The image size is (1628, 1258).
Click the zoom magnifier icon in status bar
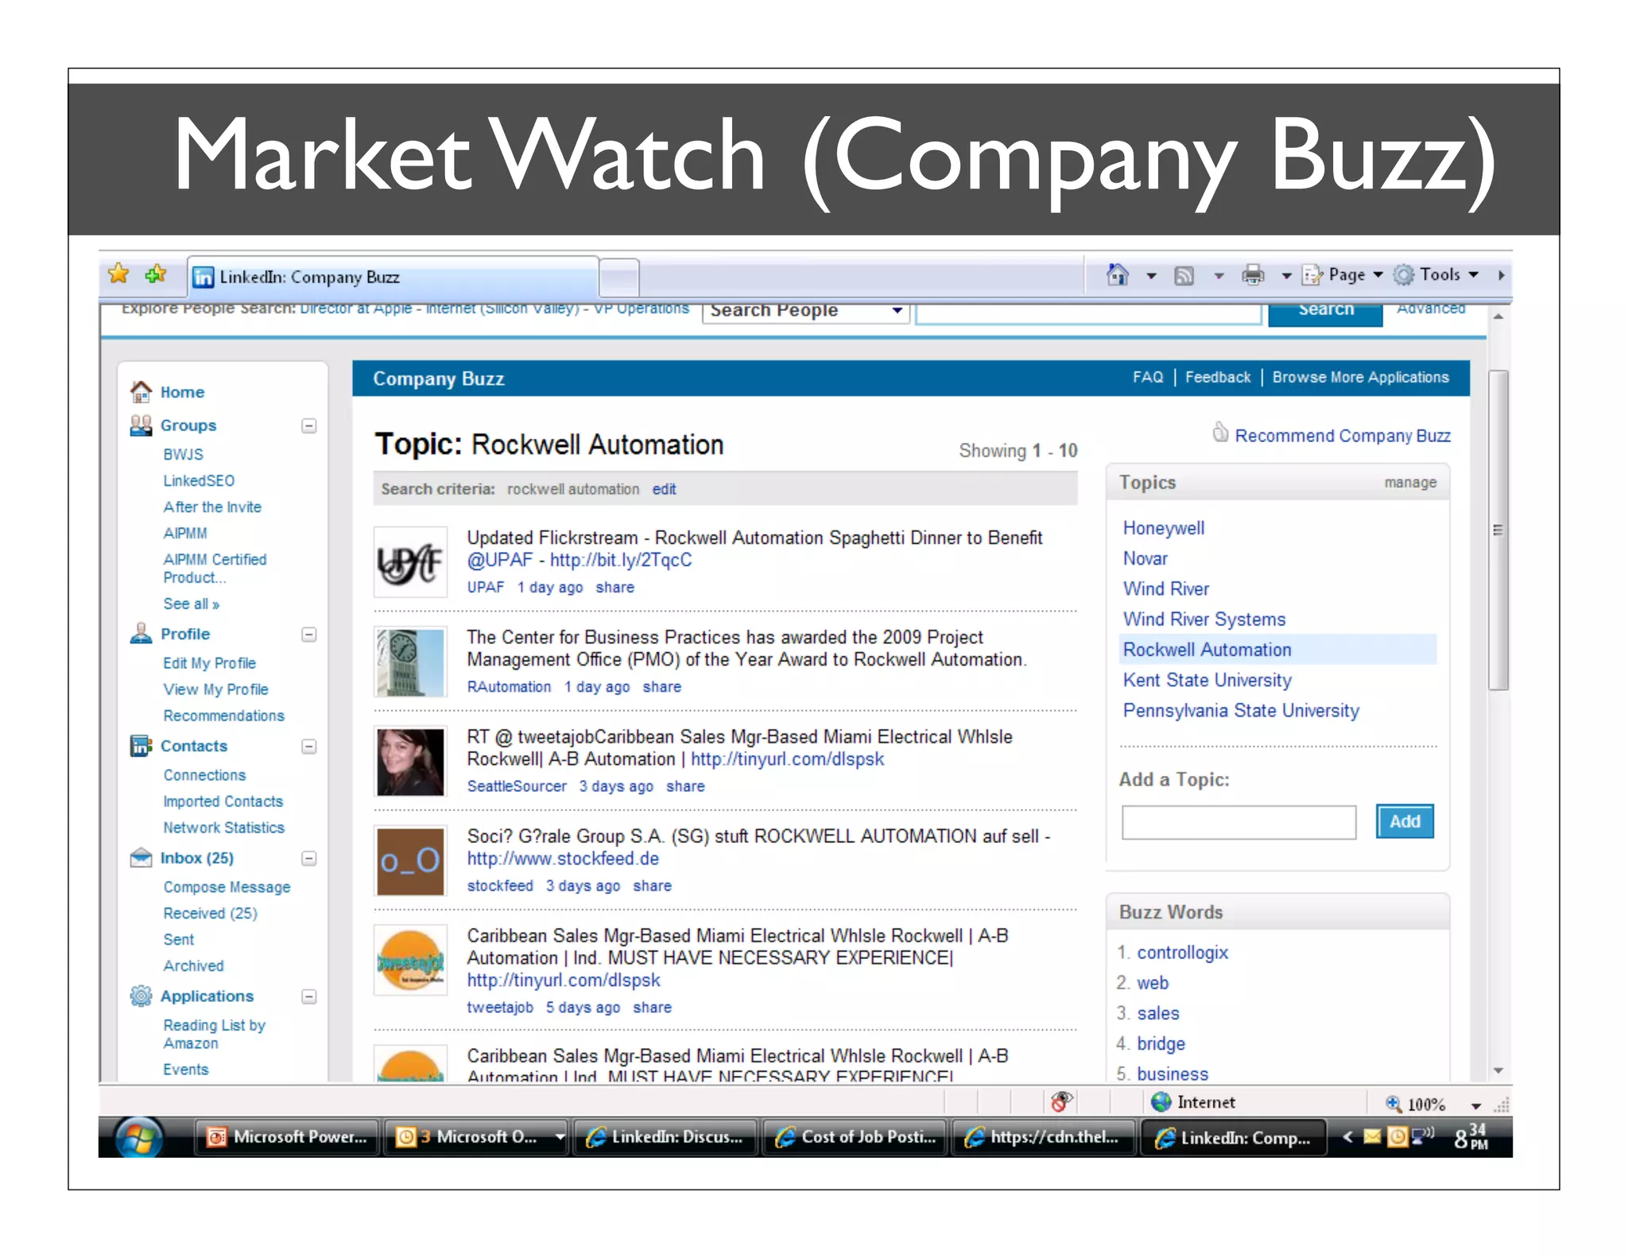(1393, 1104)
